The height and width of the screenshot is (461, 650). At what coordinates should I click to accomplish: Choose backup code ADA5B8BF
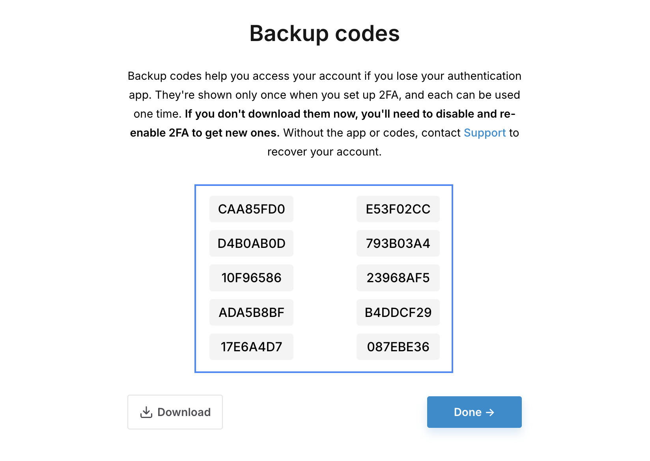[251, 313]
